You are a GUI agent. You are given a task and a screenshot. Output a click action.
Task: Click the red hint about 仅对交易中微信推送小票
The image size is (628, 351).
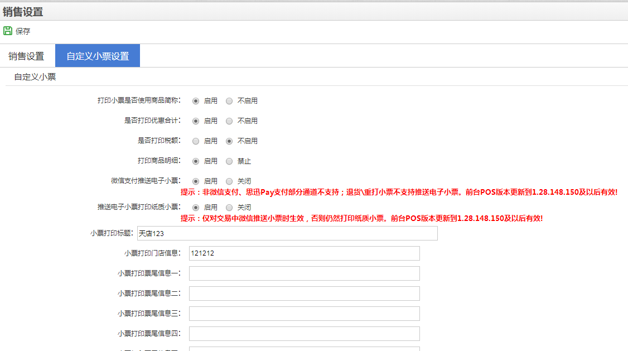[x=361, y=218]
